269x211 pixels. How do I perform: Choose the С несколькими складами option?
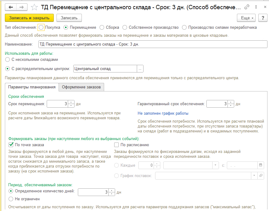7,60
